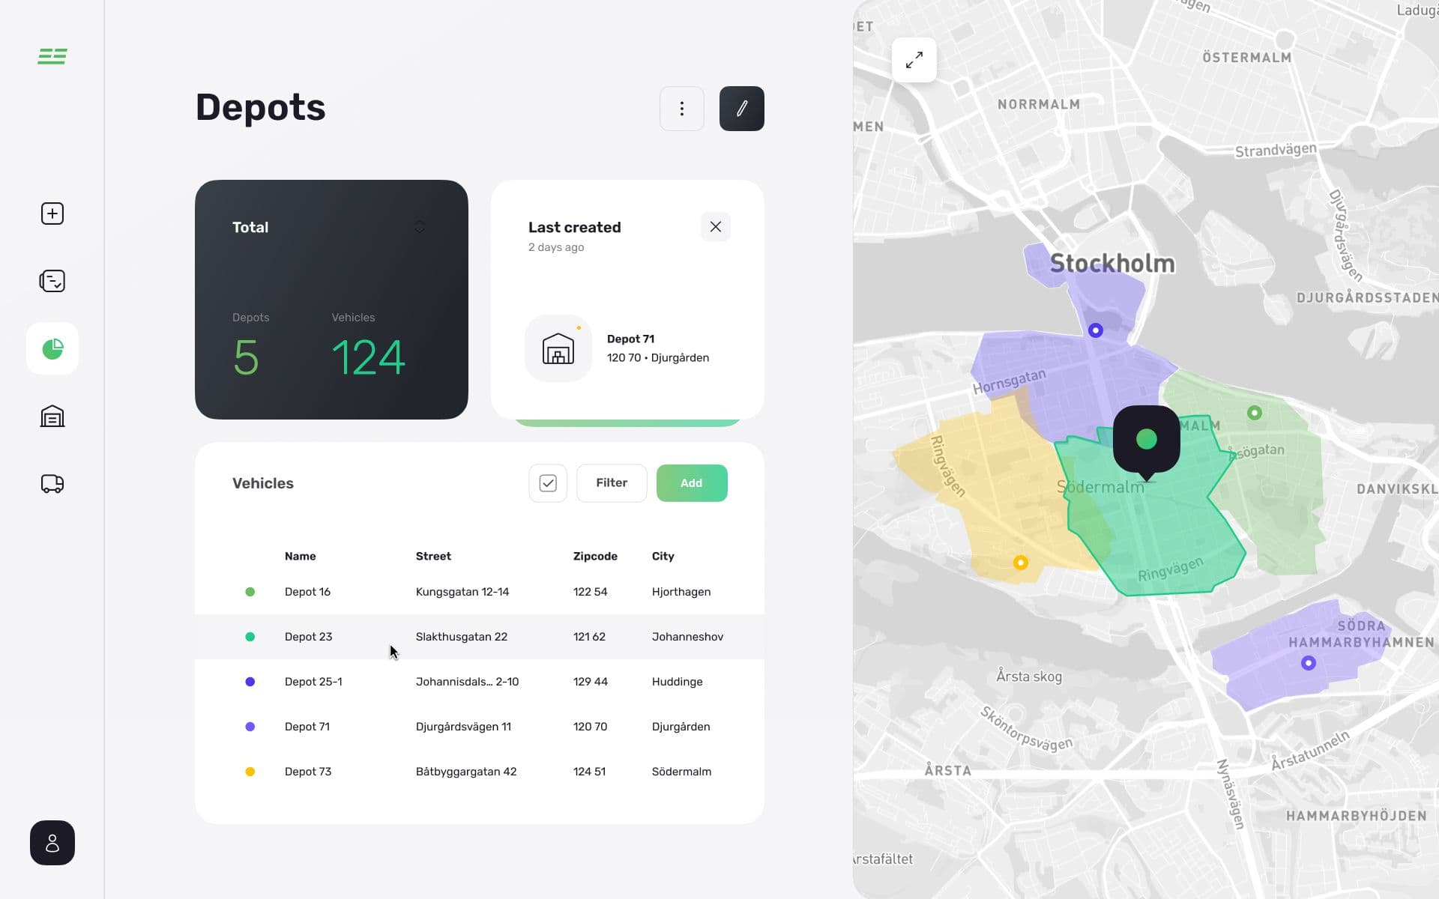Open the Total card sort dropdown

click(420, 226)
